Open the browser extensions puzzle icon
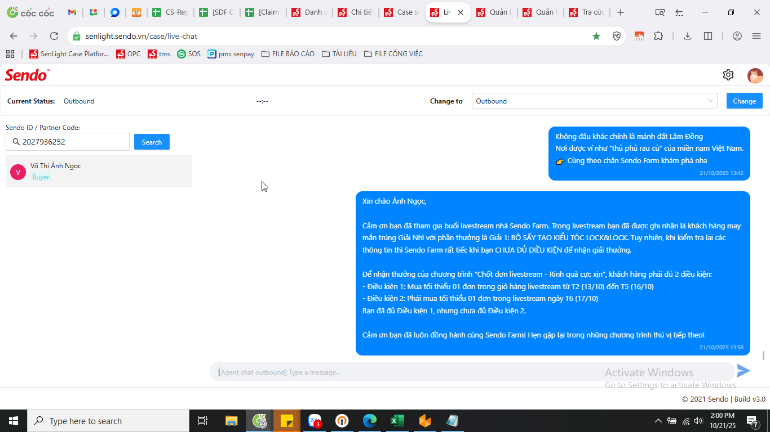This screenshot has height=432, width=770. tap(658, 36)
